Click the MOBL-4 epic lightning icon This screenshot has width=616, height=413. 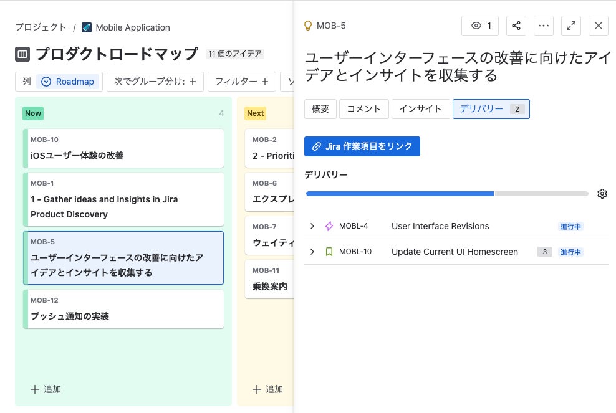(329, 226)
